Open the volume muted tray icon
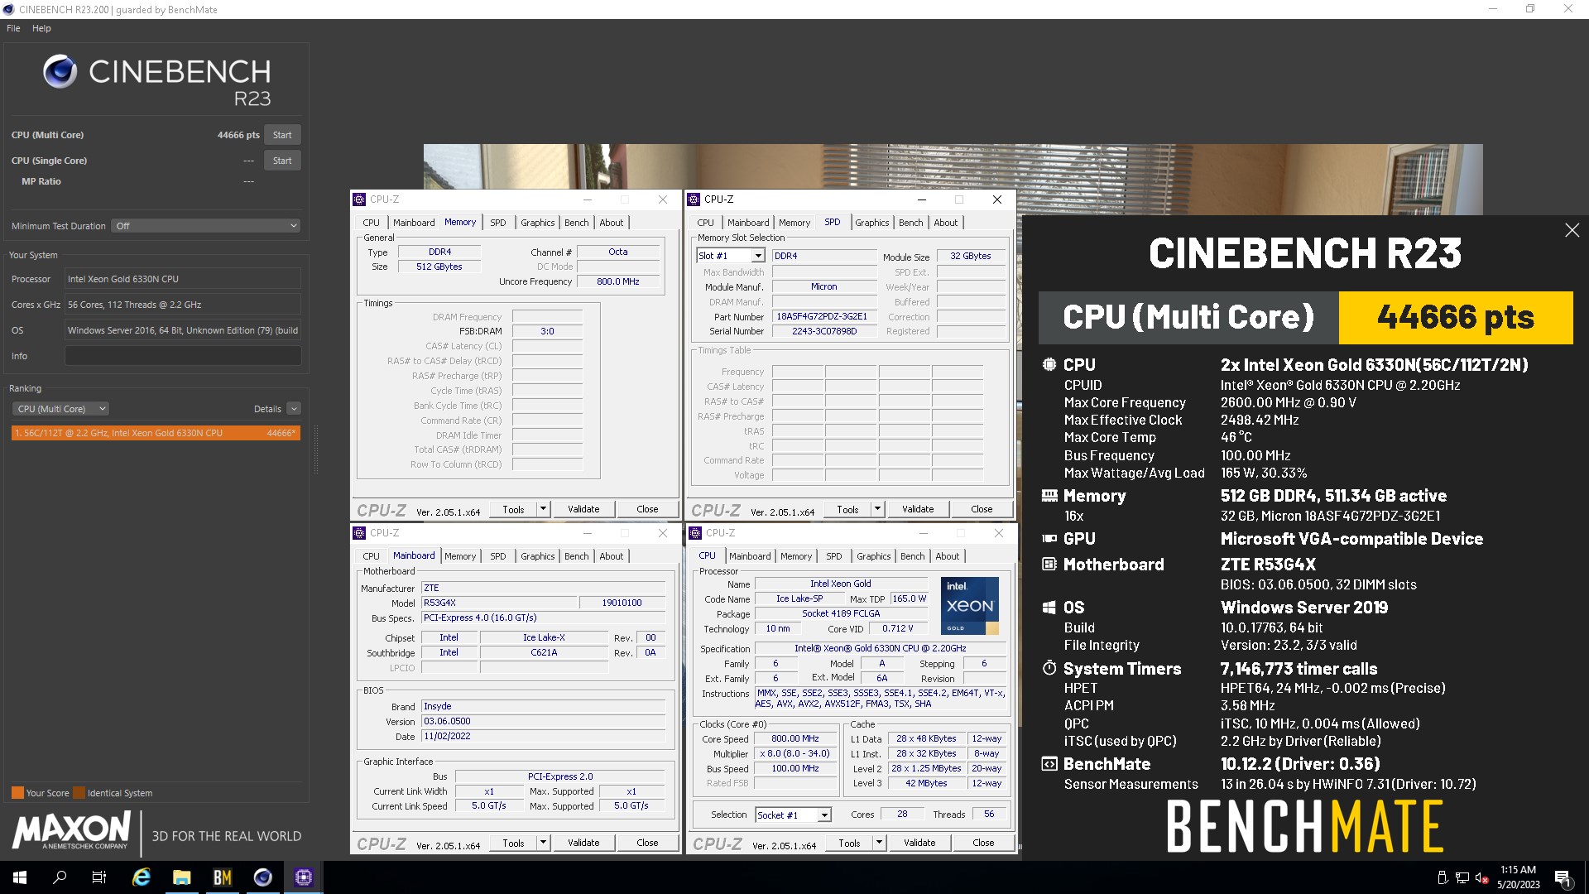This screenshot has height=894, width=1589. point(1482,877)
